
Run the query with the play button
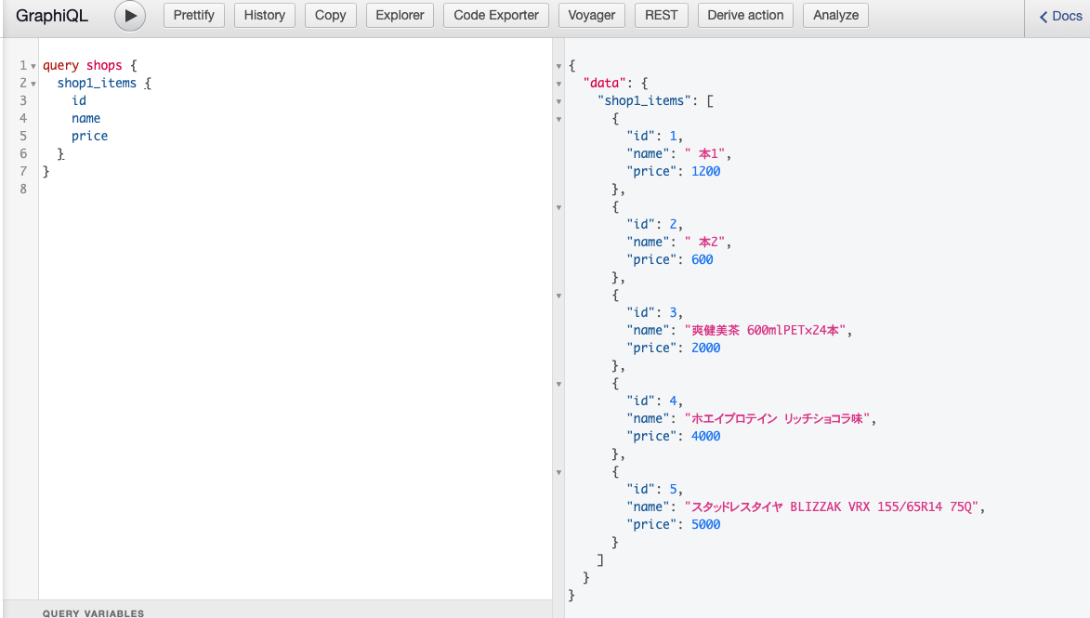(130, 16)
